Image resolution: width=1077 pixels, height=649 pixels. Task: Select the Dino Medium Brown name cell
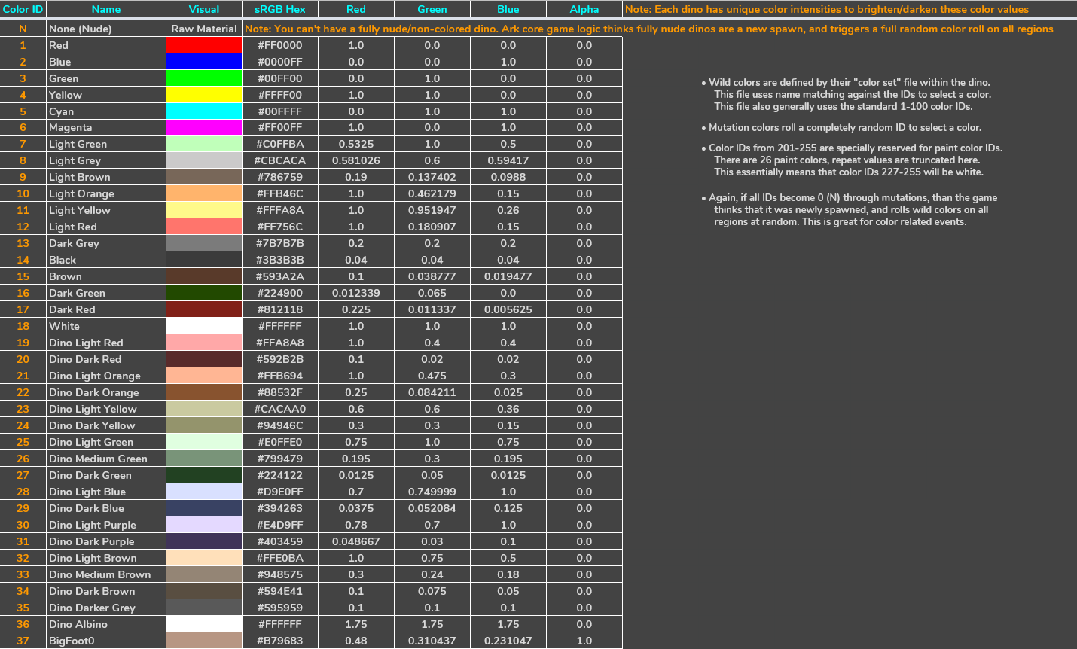[106, 575]
